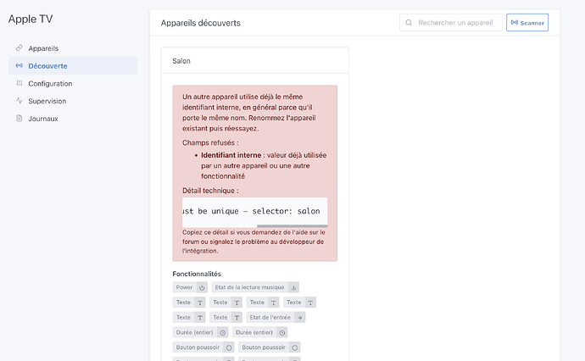Click the first Bouton poussoir circle icon
The height and width of the screenshot is (361, 585).
229,347
